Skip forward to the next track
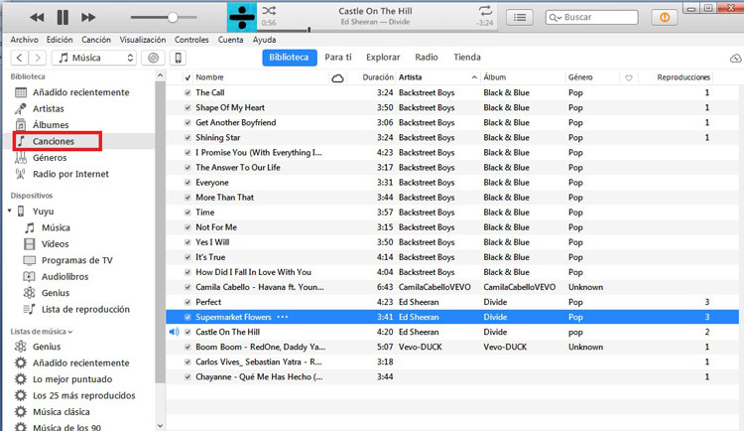744x431 pixels. coord(88,18)
